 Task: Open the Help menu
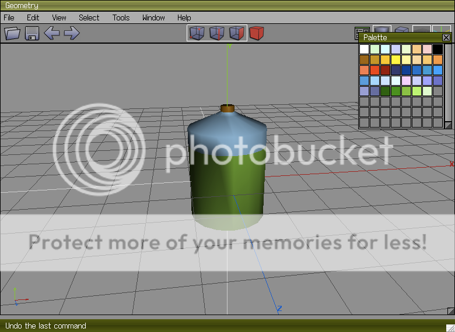point(184,17)
